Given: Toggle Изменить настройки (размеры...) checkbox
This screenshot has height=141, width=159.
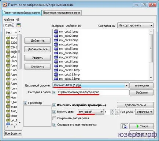Looking at the screenshot, I should [54, 105].
